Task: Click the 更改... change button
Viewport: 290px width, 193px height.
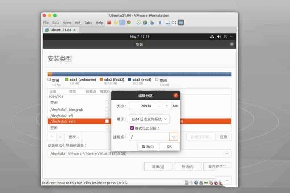Action: 74,137
